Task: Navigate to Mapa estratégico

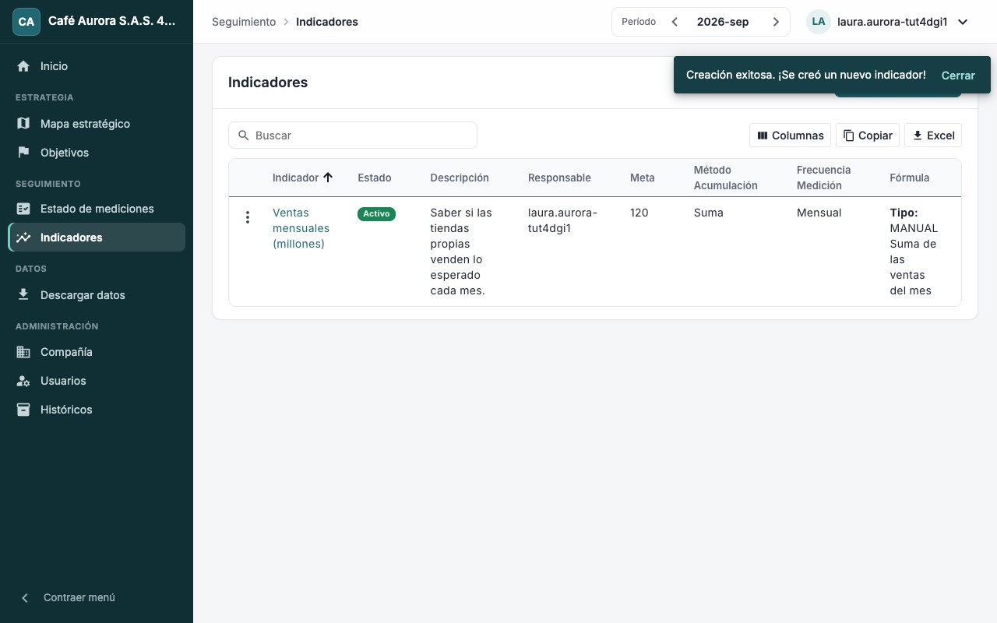Action: [97, 124]
